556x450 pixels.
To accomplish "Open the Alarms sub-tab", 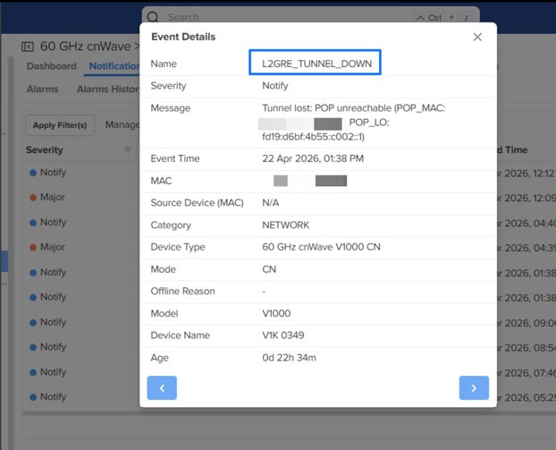I will click(42, 89).
